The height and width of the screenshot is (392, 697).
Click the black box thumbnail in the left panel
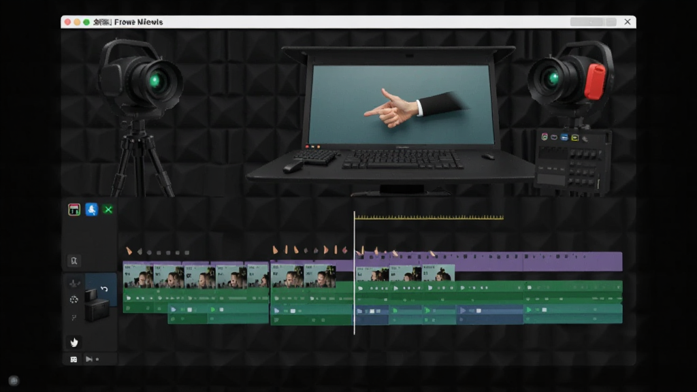pyautogui.click(x=97, y=305)
